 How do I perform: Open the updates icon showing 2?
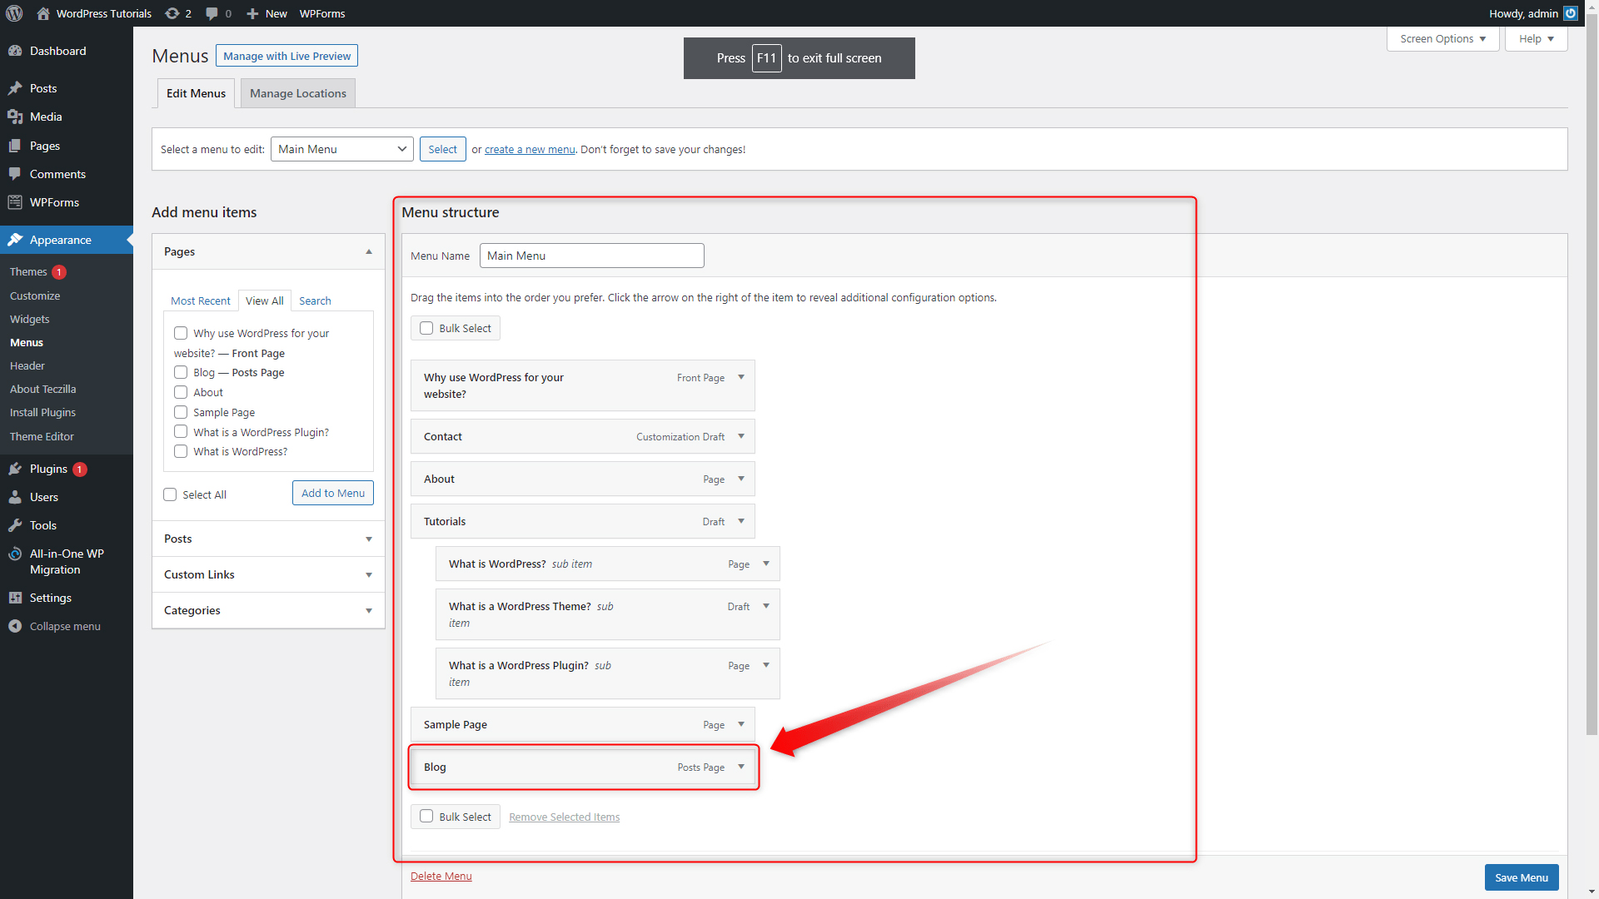172,13
